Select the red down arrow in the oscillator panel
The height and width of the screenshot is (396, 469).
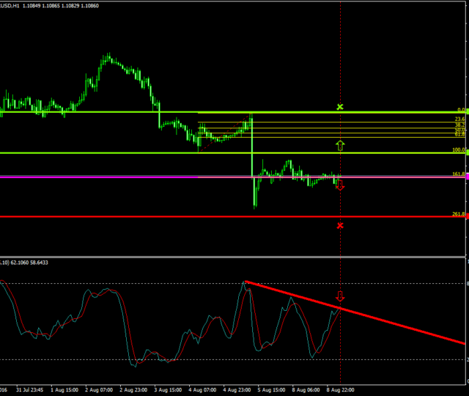tap(340, 296)
